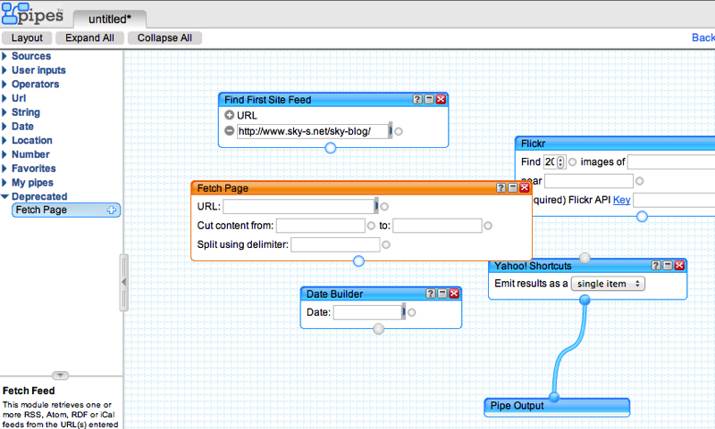Expand the String category
Image resolution: width=715 pixels, height=429 pixels.
(4, 112)
